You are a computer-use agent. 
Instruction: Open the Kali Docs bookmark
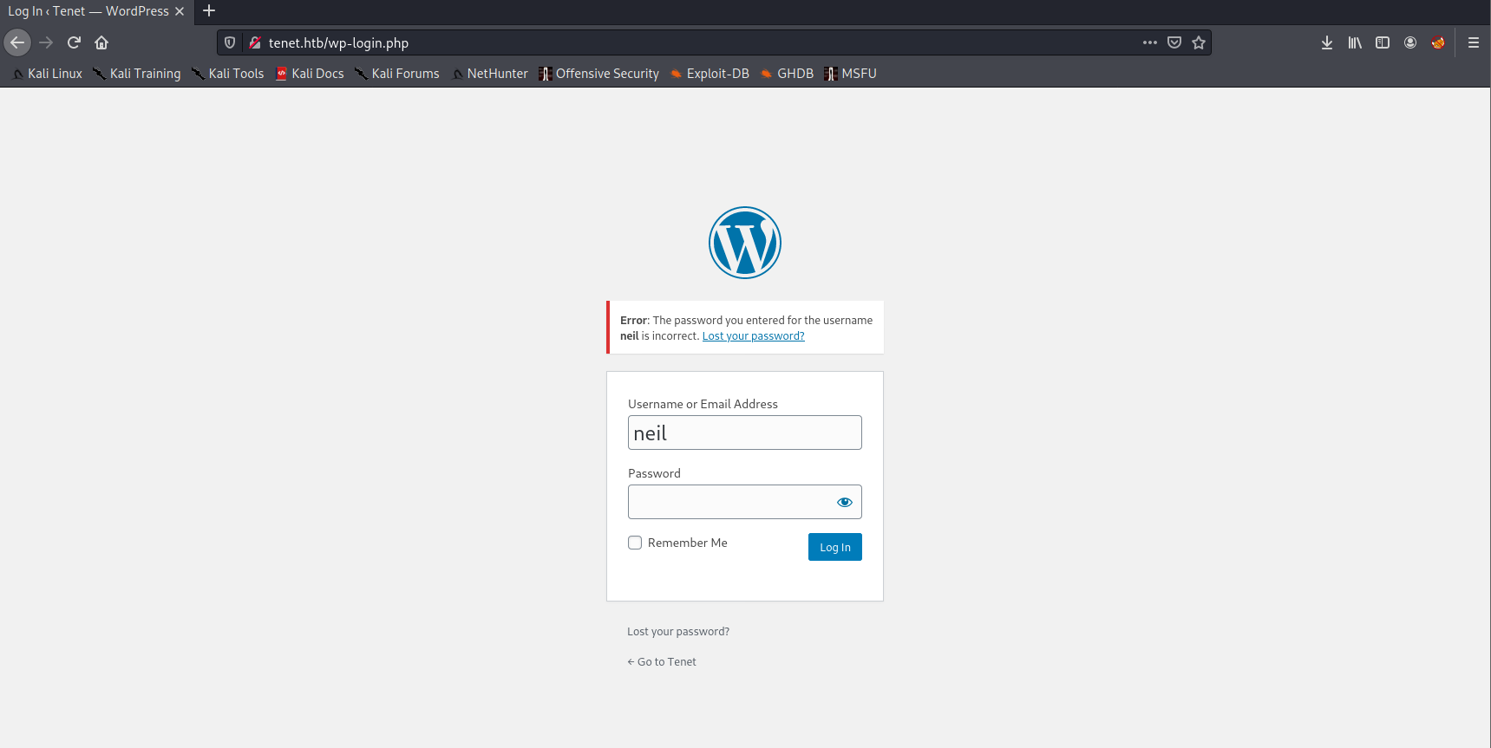(x=310, y=74)
